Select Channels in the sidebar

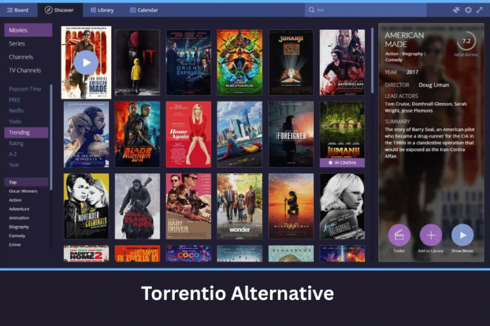tap(21, 57)
